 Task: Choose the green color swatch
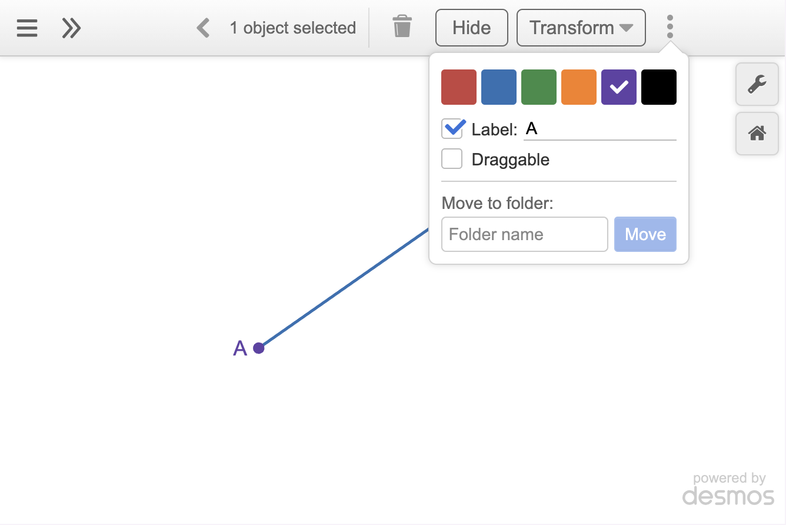click(539, 87)
